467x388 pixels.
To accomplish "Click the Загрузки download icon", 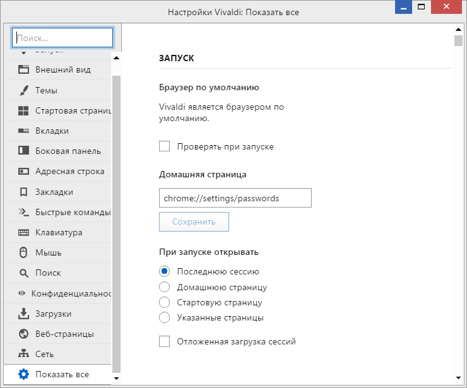I will [x=23, y=314].
